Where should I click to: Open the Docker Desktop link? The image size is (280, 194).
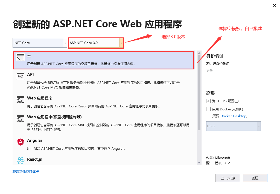(233, 116)
